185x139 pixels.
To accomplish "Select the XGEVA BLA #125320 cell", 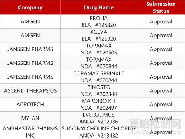I will (99, 36).
